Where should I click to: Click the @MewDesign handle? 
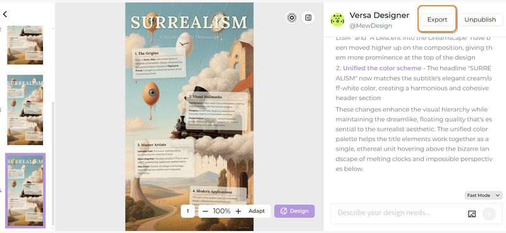(x=371, y=26)
